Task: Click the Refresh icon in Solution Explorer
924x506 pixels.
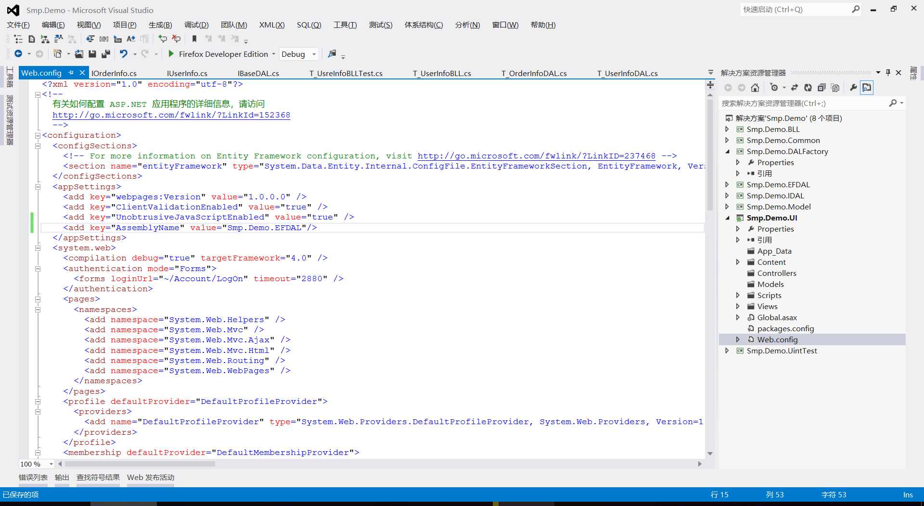Action: (808, 88)
